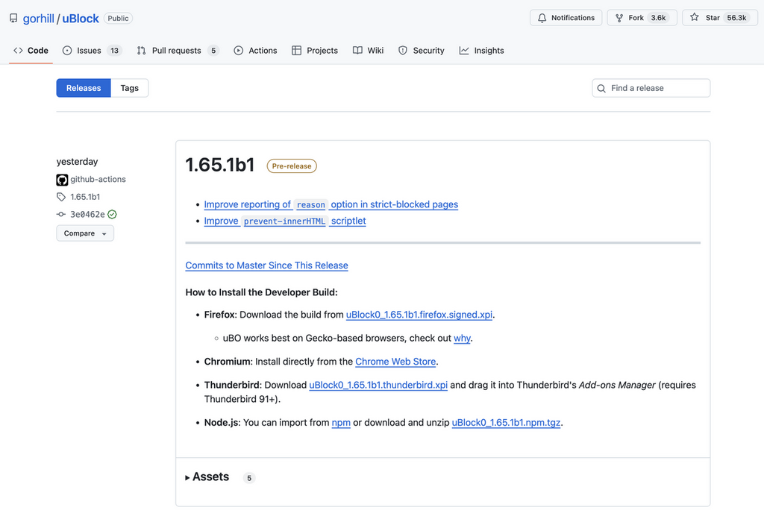View the Security tab

tap(422, 51)
